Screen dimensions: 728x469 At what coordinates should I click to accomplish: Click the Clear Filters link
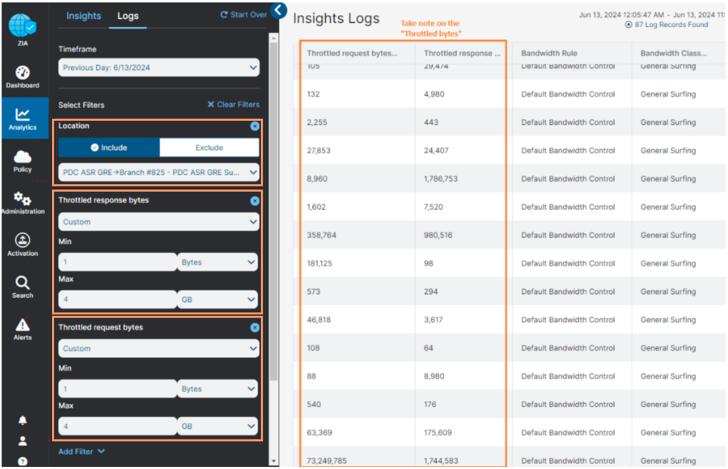(x=233, y=105)
